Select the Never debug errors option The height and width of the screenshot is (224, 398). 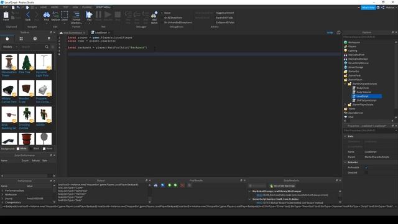tap(167, 13)
